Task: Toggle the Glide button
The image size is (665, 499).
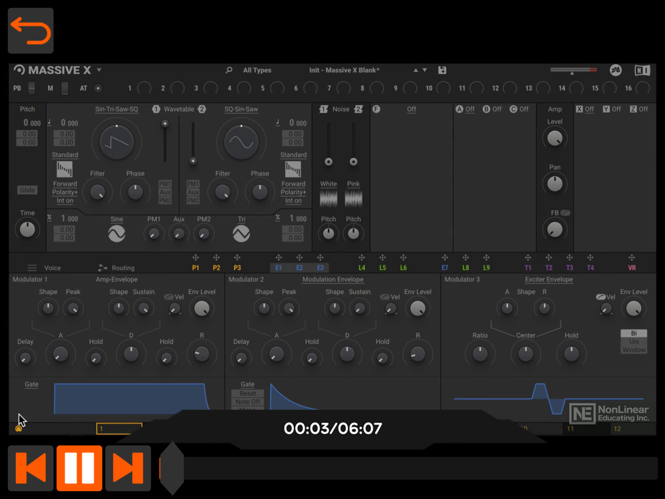Action: pos(27,190)
